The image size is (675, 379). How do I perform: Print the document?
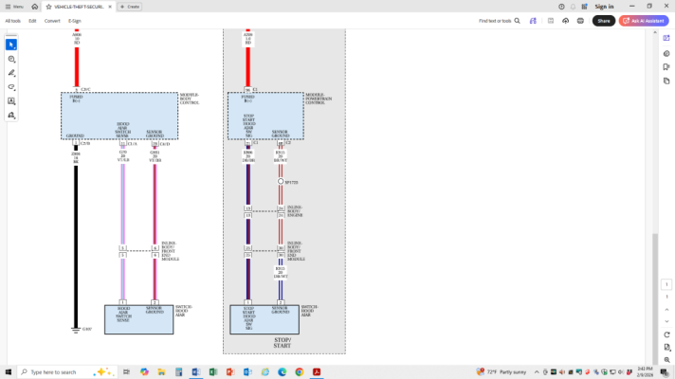[580, 21]
